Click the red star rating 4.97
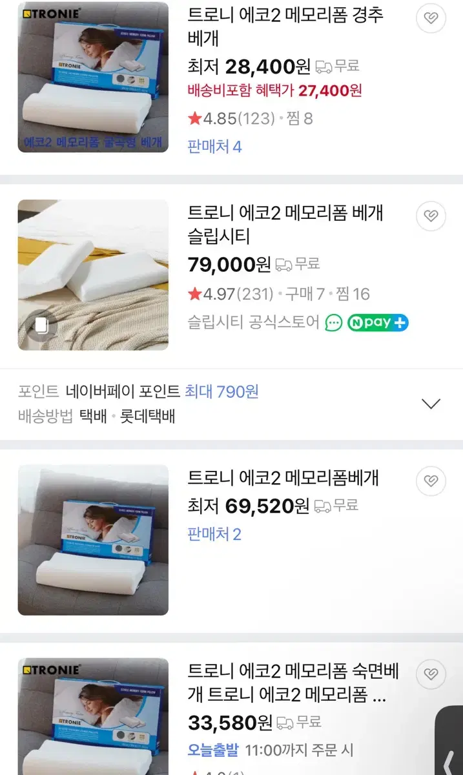 pos(195,294)
